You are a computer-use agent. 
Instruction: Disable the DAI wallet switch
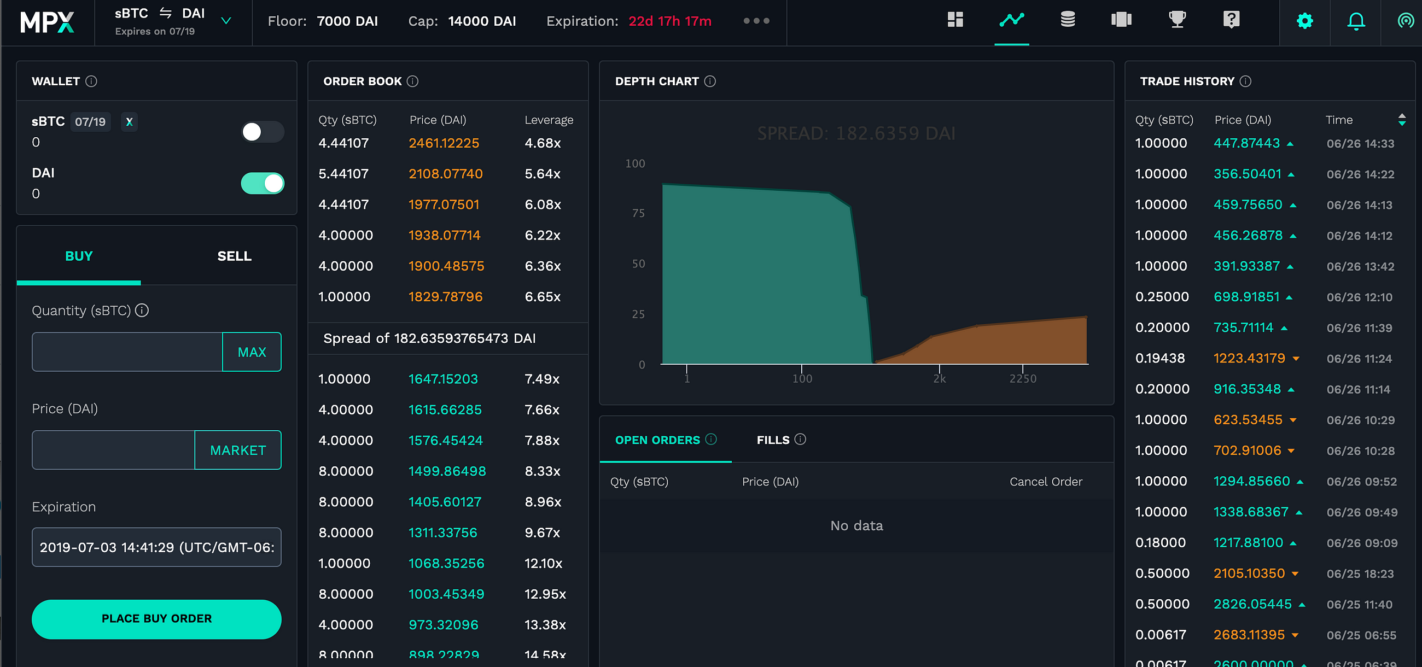click(x=262, y=183)
